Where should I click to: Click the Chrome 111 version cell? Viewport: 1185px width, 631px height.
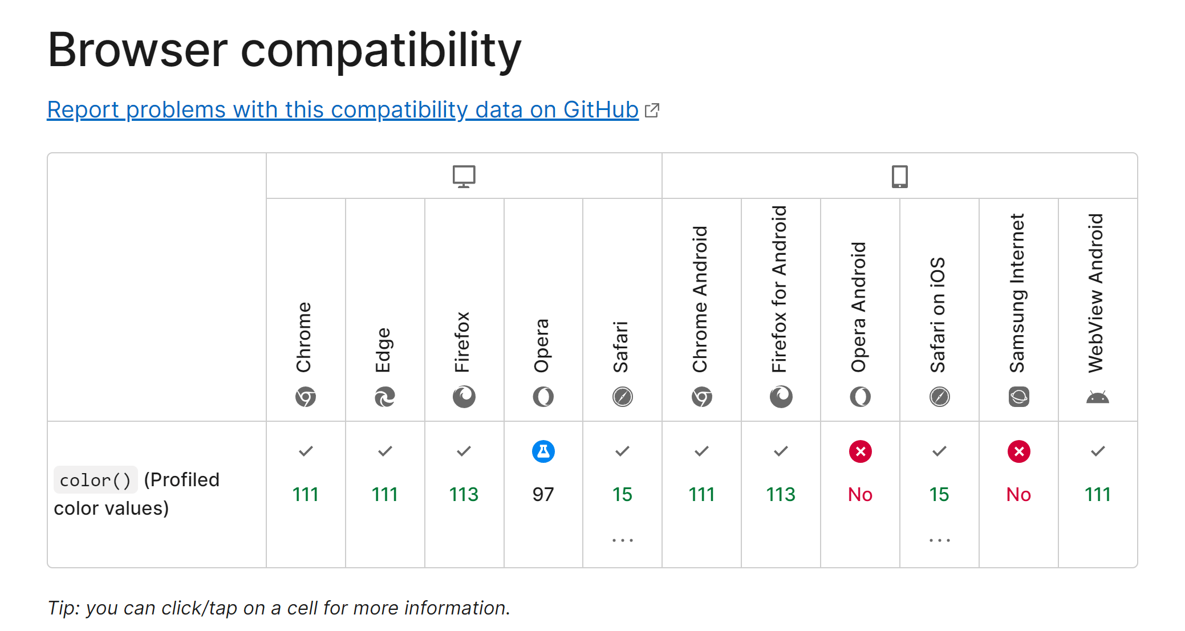306,494
